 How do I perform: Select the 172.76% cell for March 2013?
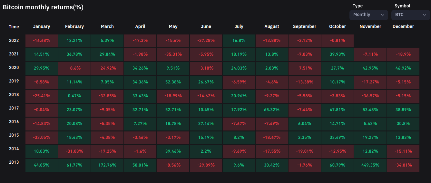[x=107, y=165]
